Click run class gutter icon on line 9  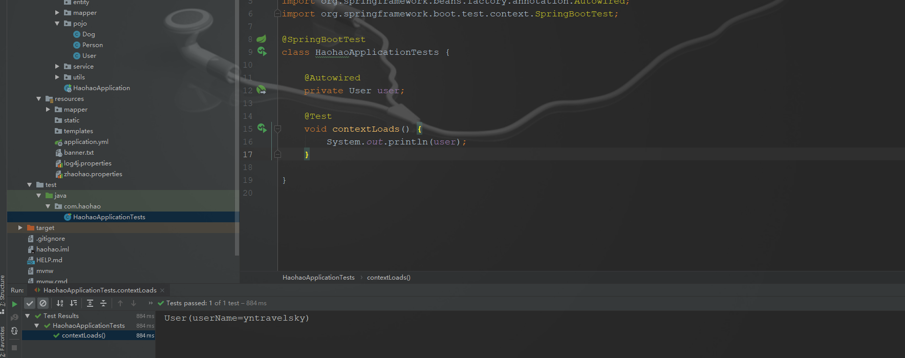tap(262, 51)
